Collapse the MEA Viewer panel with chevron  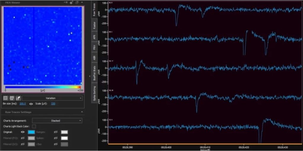82,2
